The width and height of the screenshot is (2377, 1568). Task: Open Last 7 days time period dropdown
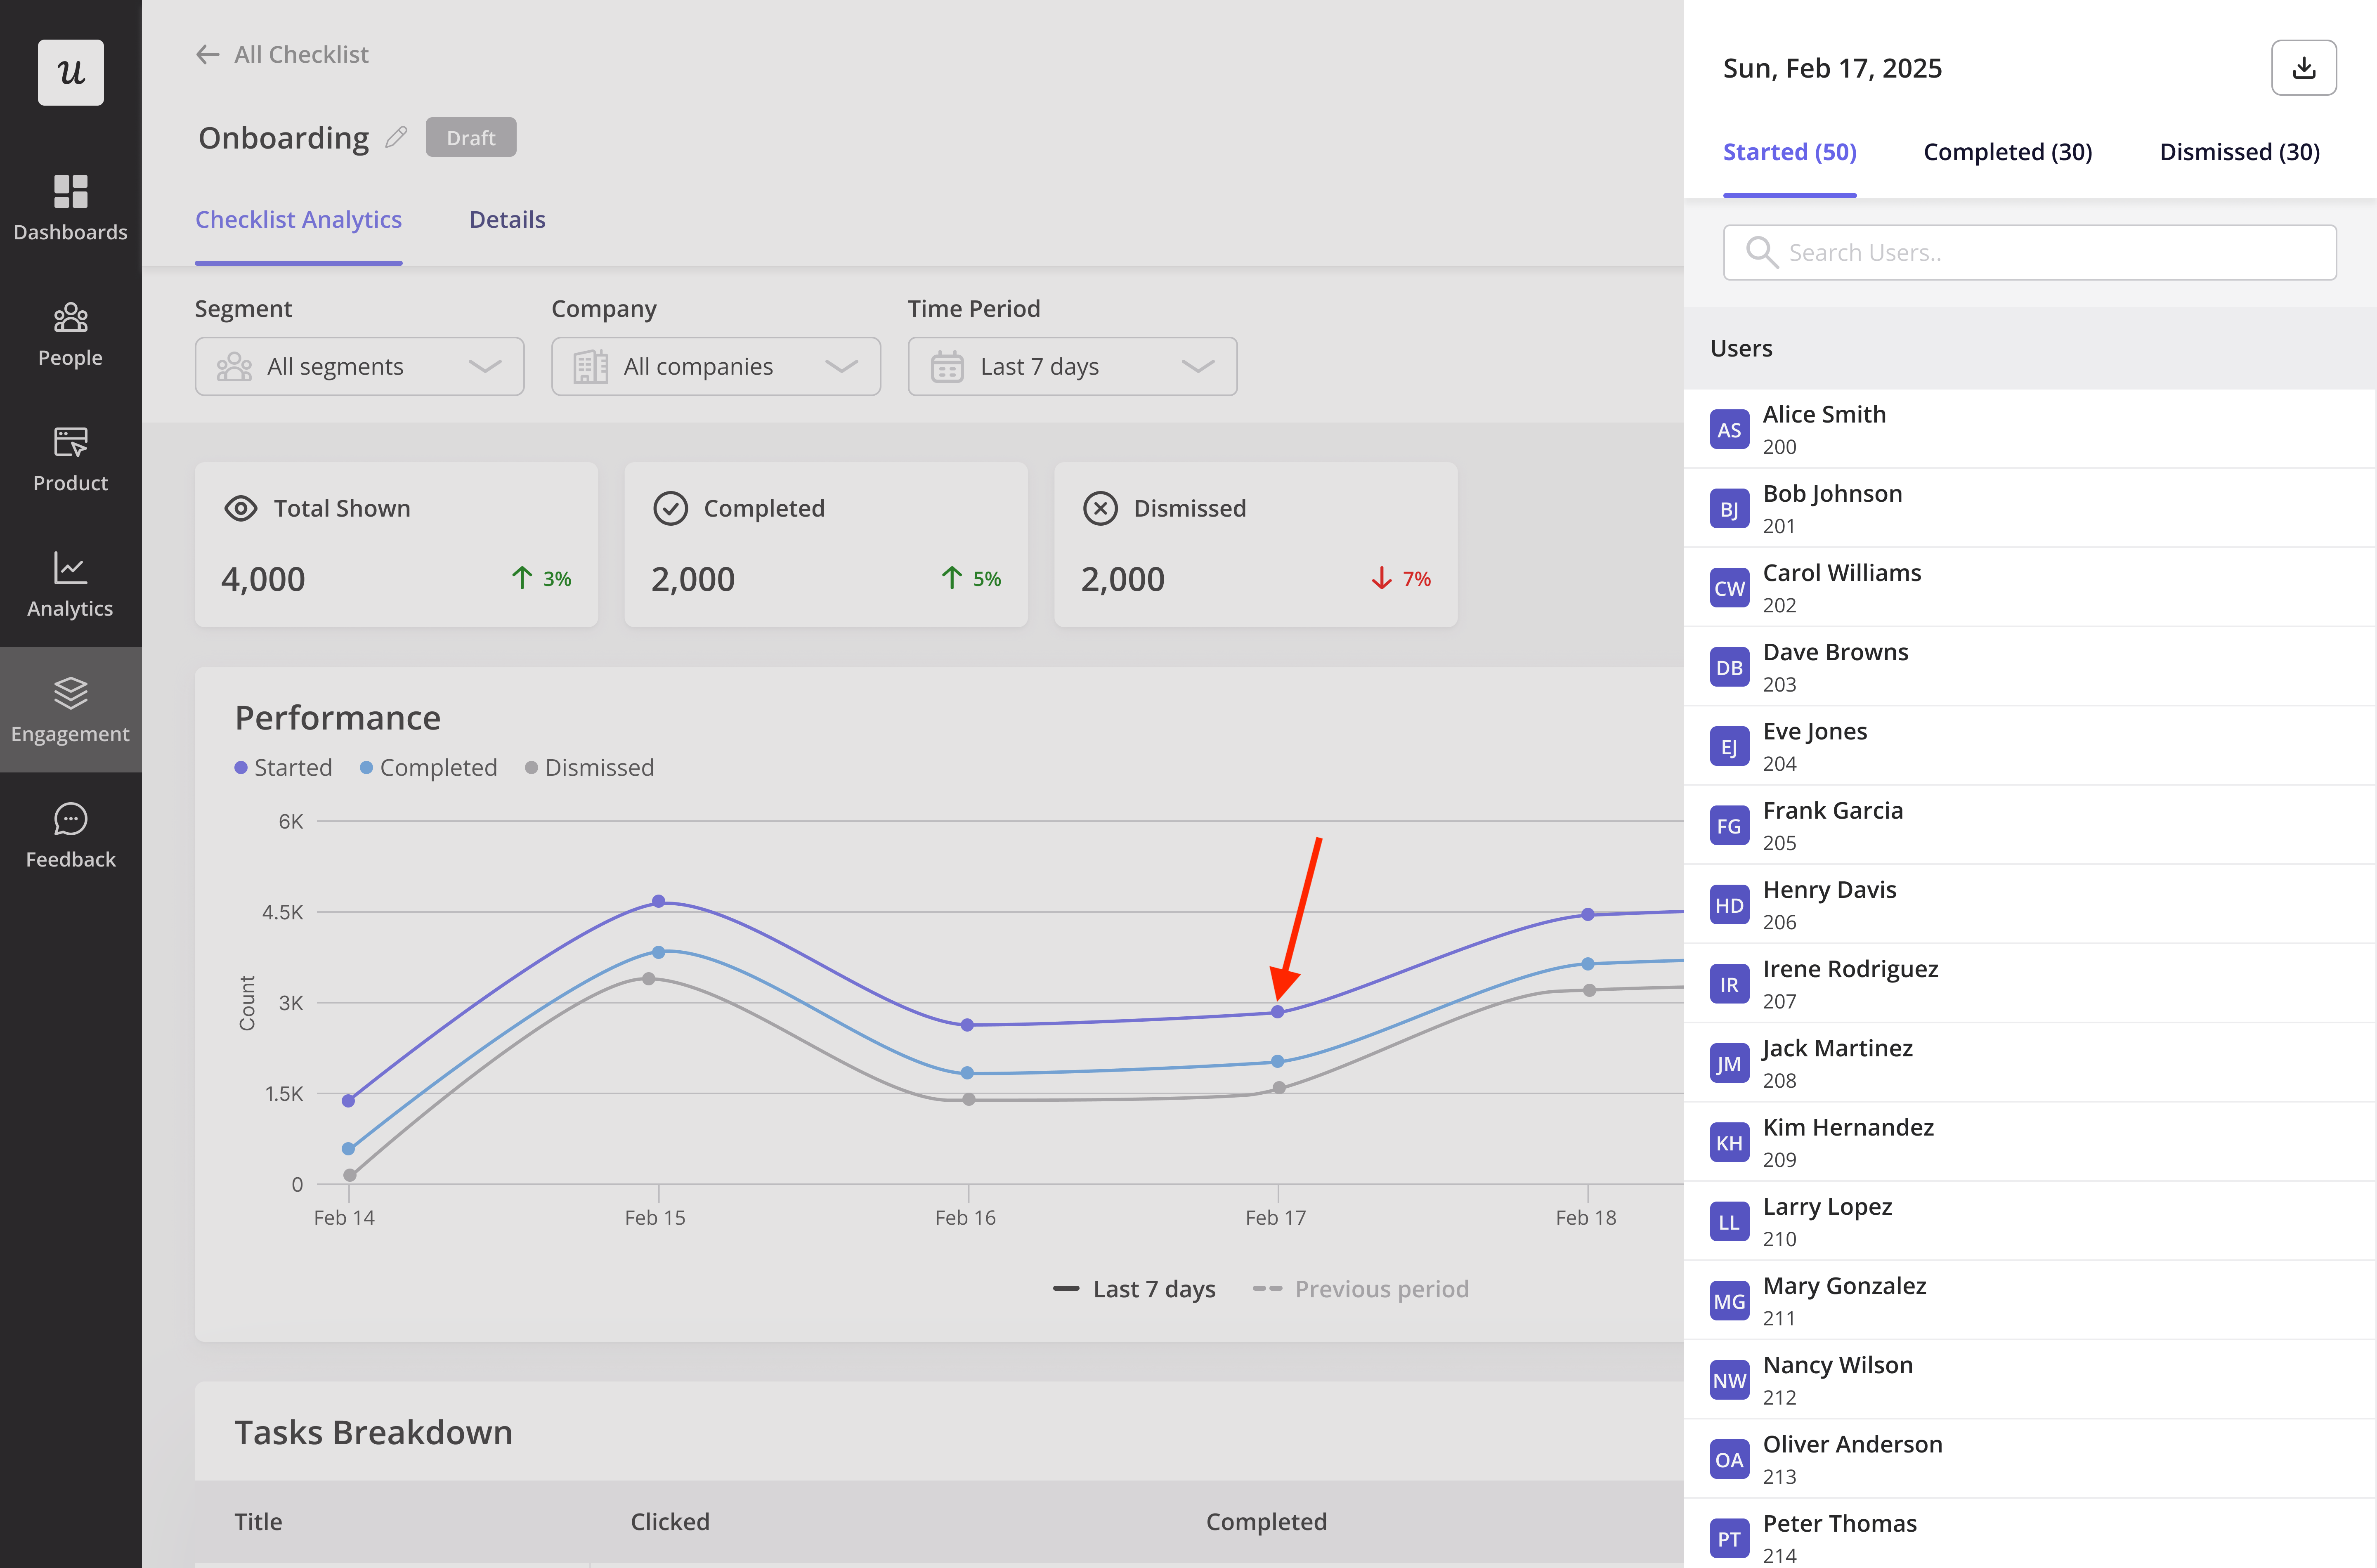pos(1072,366)
